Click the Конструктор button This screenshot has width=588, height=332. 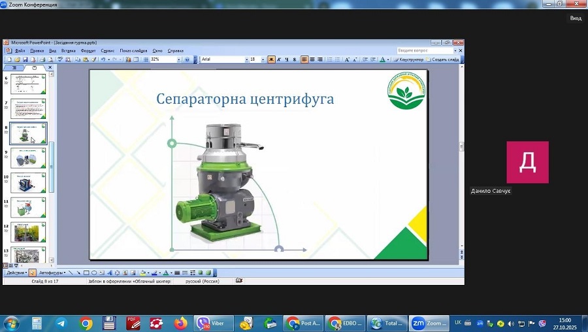(x=409, y=59)
